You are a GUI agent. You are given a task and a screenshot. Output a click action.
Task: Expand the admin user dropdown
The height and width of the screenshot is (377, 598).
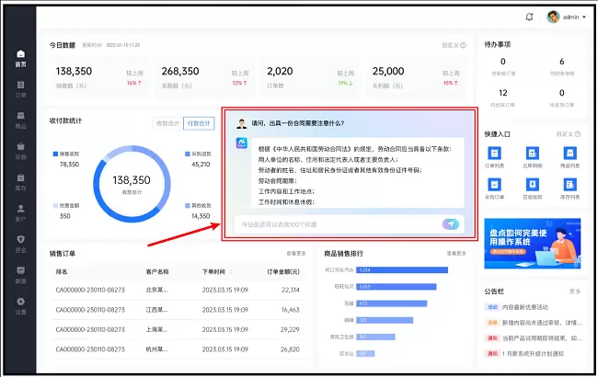pyautogui.click(x=565, y=17)
